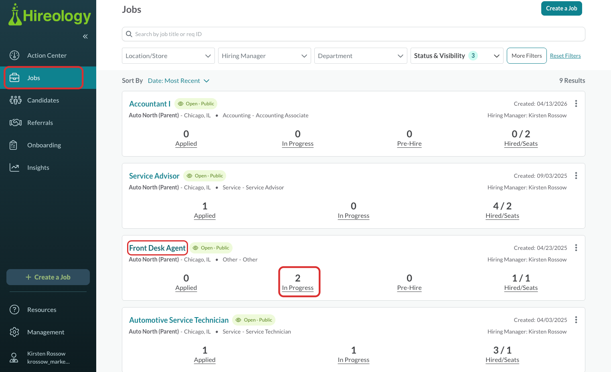
Task: Open the Department dropdown
Action: (x=361, y=56)
